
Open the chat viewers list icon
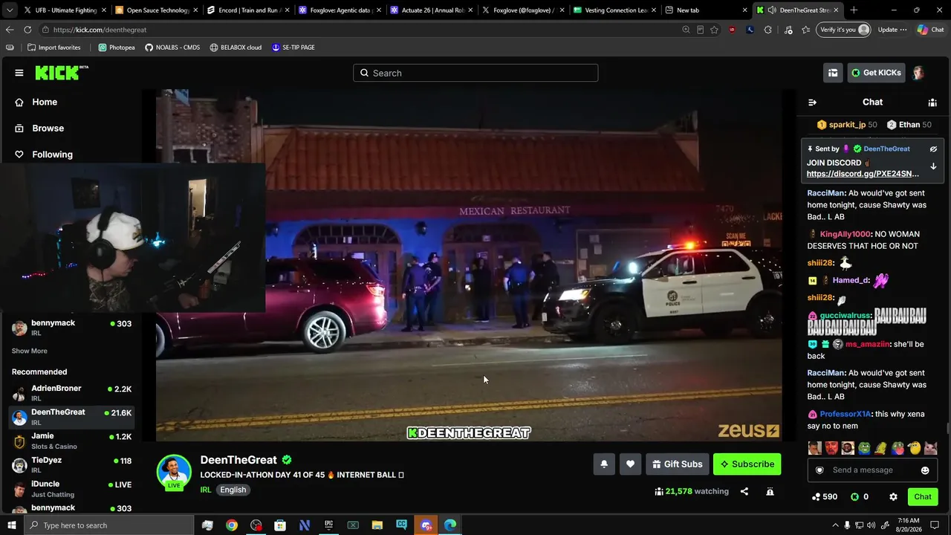tap(932, 103)
